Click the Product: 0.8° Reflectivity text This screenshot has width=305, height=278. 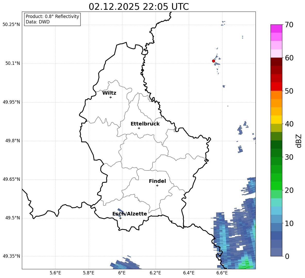click(x=52, y=16)
